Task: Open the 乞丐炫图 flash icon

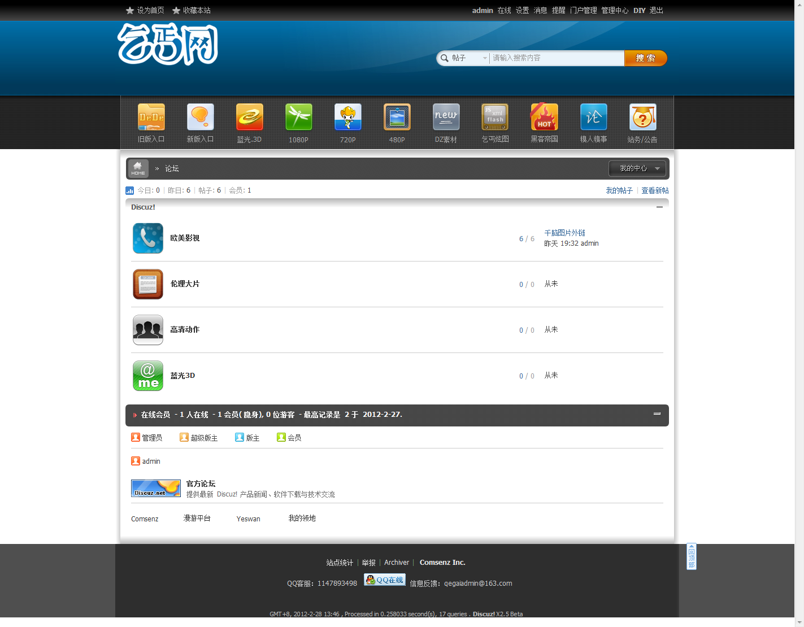Action: (495, 117)
